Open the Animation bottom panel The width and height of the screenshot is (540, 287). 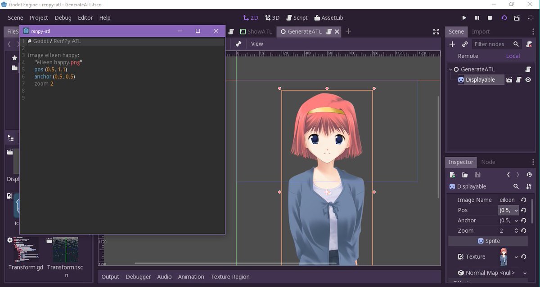tap(191, 277)
